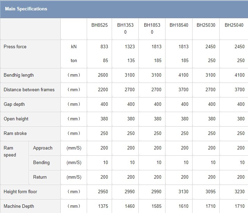Select the Gap depth row label

pos(14,104)
